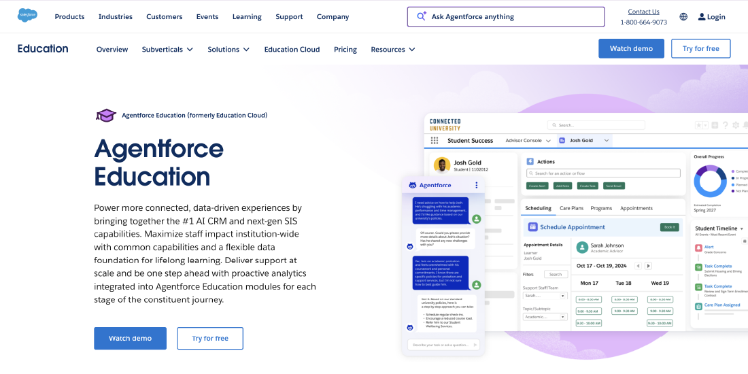The width and height of the screenshot is (748, 374).
Task: Follow the Contact Us link
Action: coord(643,12)
